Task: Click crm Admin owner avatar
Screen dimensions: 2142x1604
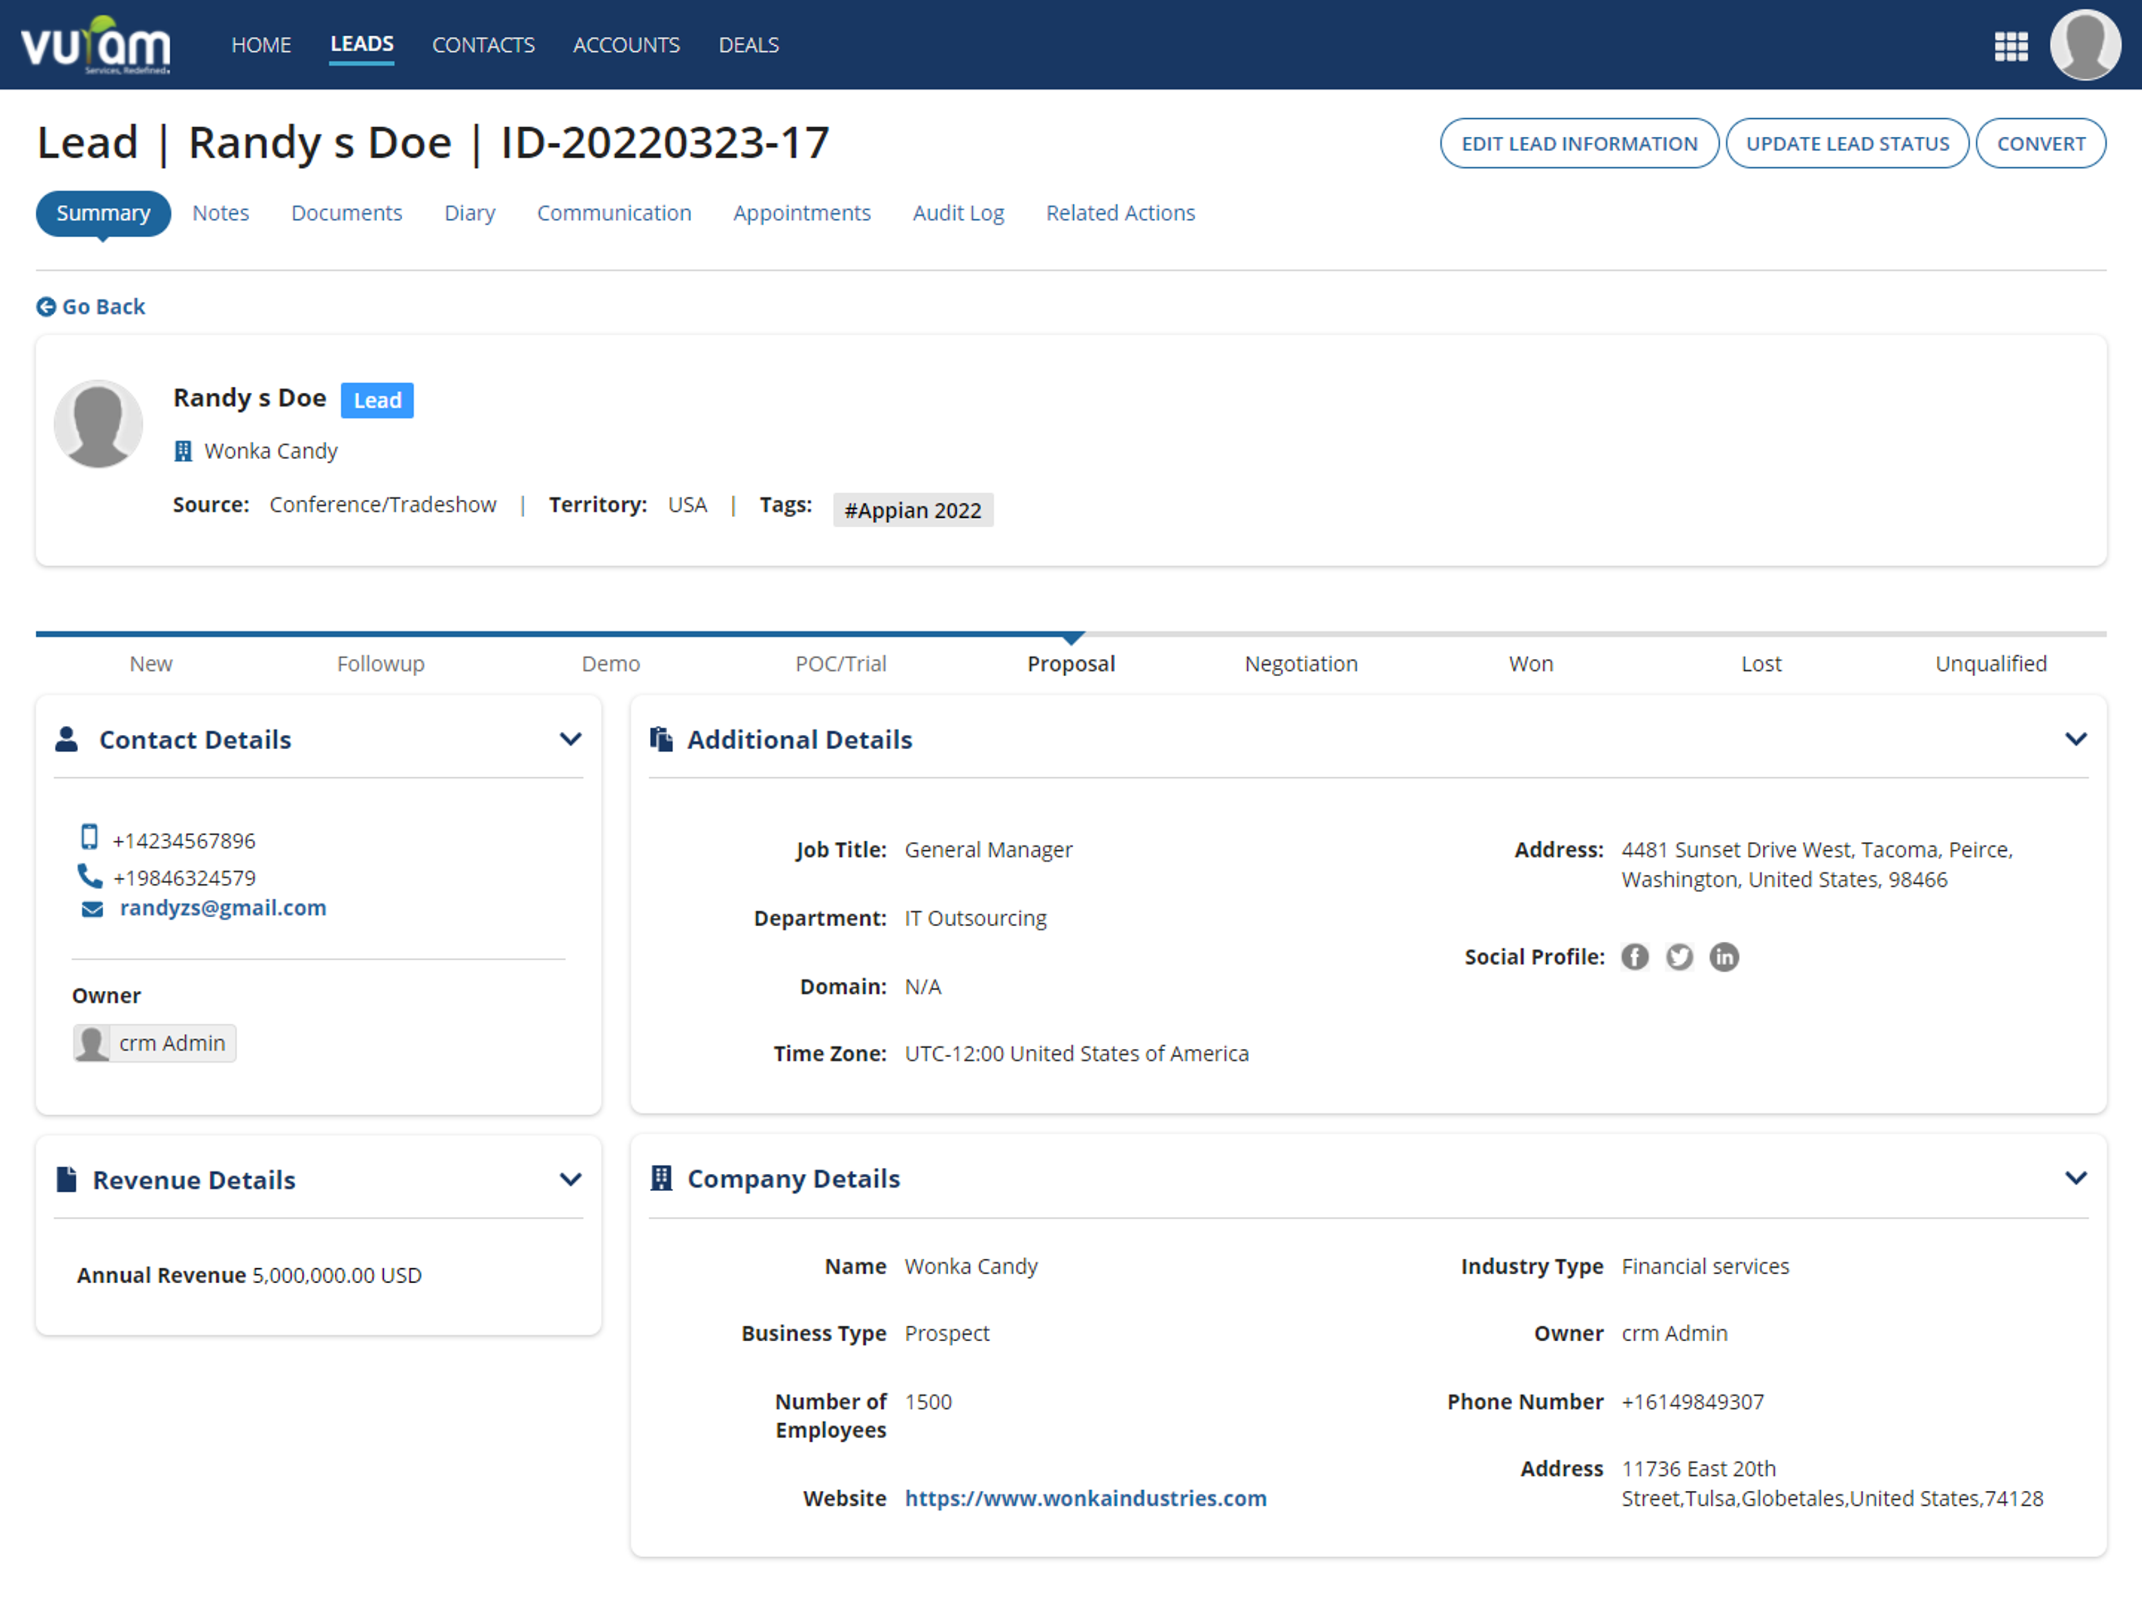Action: coord(92,1043)
